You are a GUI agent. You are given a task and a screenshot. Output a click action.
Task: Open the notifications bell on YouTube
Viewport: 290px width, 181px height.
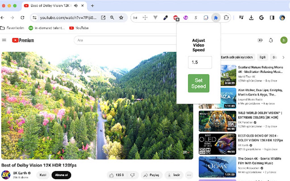pyautogui.click(x=271, y=40)
